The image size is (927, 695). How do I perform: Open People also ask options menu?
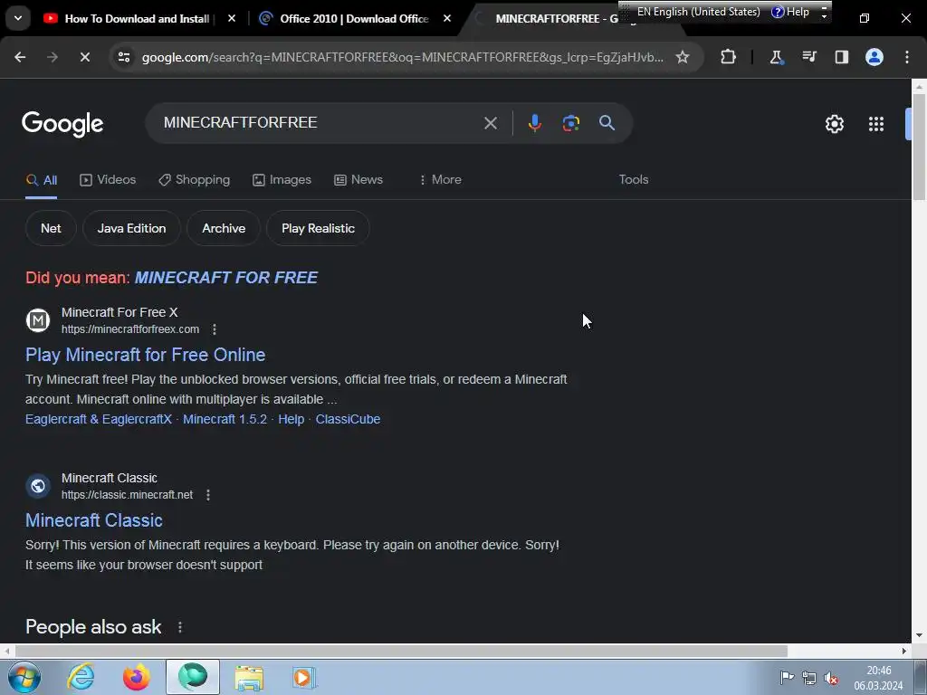coord(180,627)
